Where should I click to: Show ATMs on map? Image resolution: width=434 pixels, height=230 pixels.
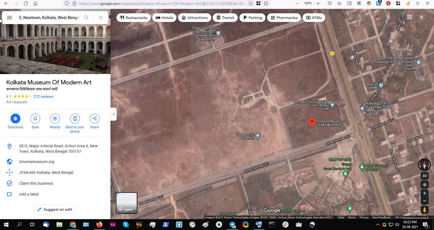coord(314,17)
